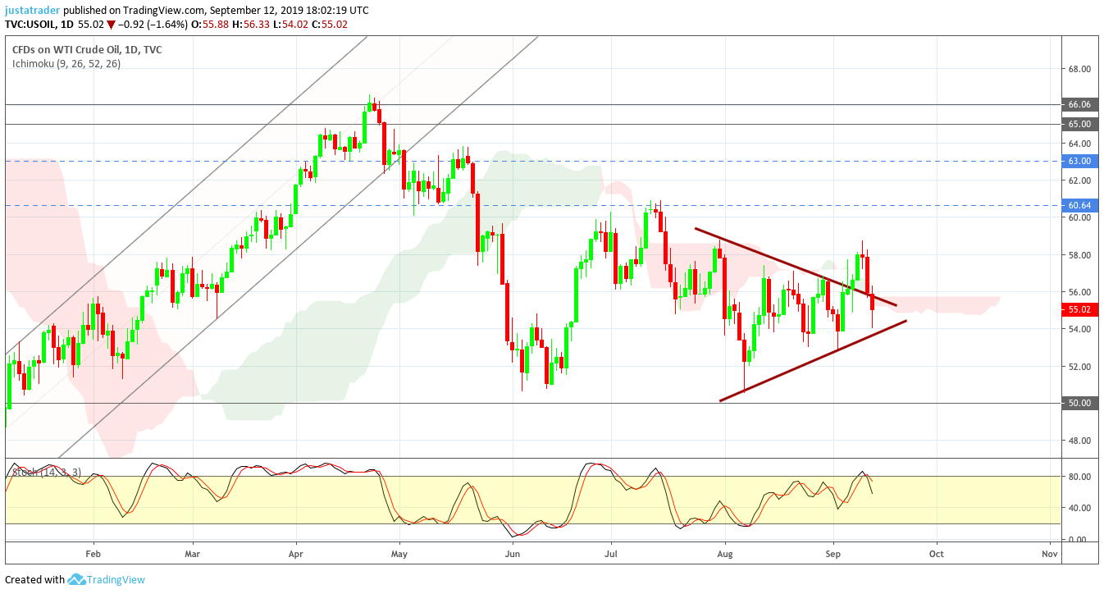Click the Apr label on time axis
The height and width of the screenshot is (594, 1104).
point(296,554)
